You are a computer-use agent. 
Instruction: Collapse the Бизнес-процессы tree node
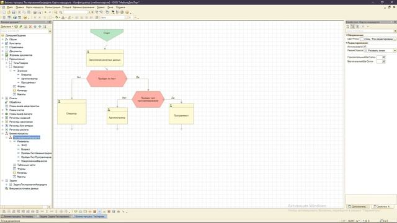[x=2, y=134]
